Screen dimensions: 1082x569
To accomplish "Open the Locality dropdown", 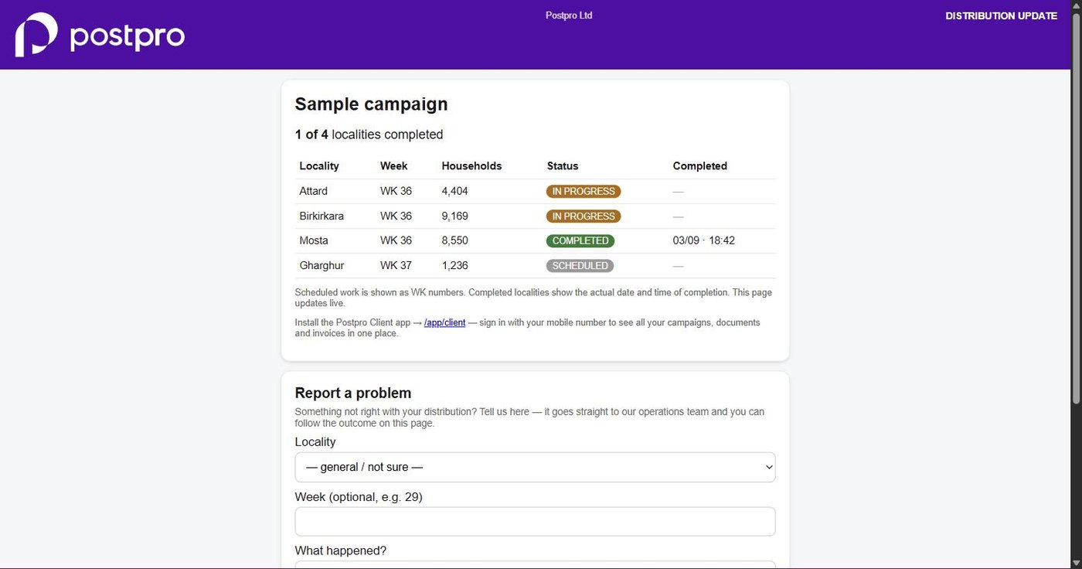I will 535,467.
